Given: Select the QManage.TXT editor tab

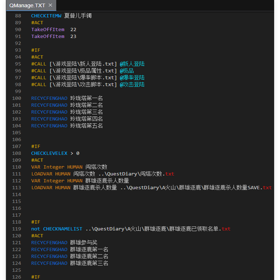Looking at the screenshot, I should [27, 5].
